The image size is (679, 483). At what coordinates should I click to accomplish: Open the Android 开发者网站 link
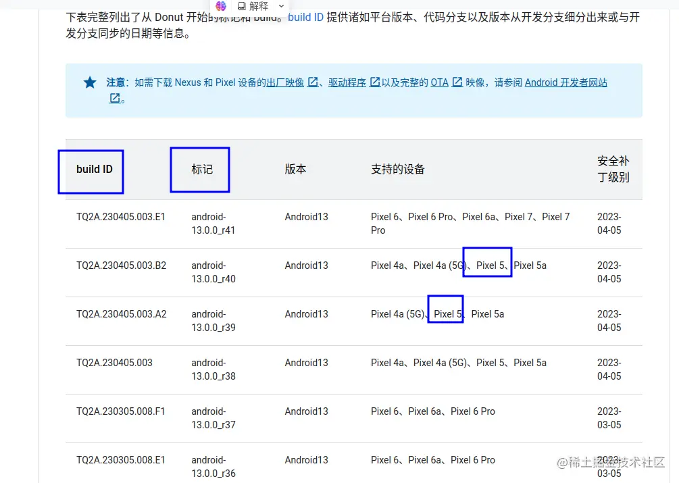(x=566, y=82)
